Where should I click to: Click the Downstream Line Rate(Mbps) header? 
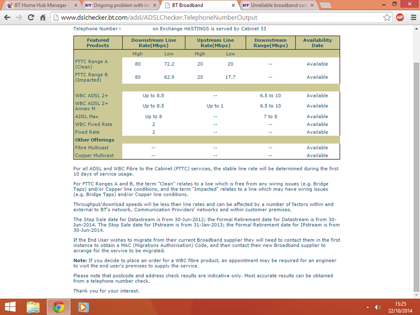(x=153, y=43)
